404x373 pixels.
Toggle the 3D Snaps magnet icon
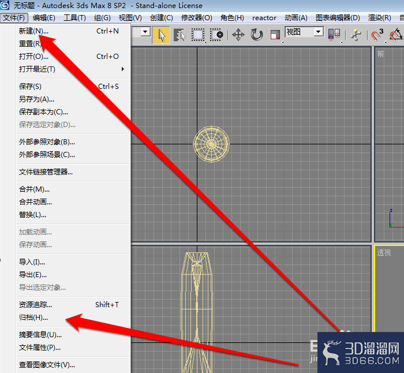377,35
